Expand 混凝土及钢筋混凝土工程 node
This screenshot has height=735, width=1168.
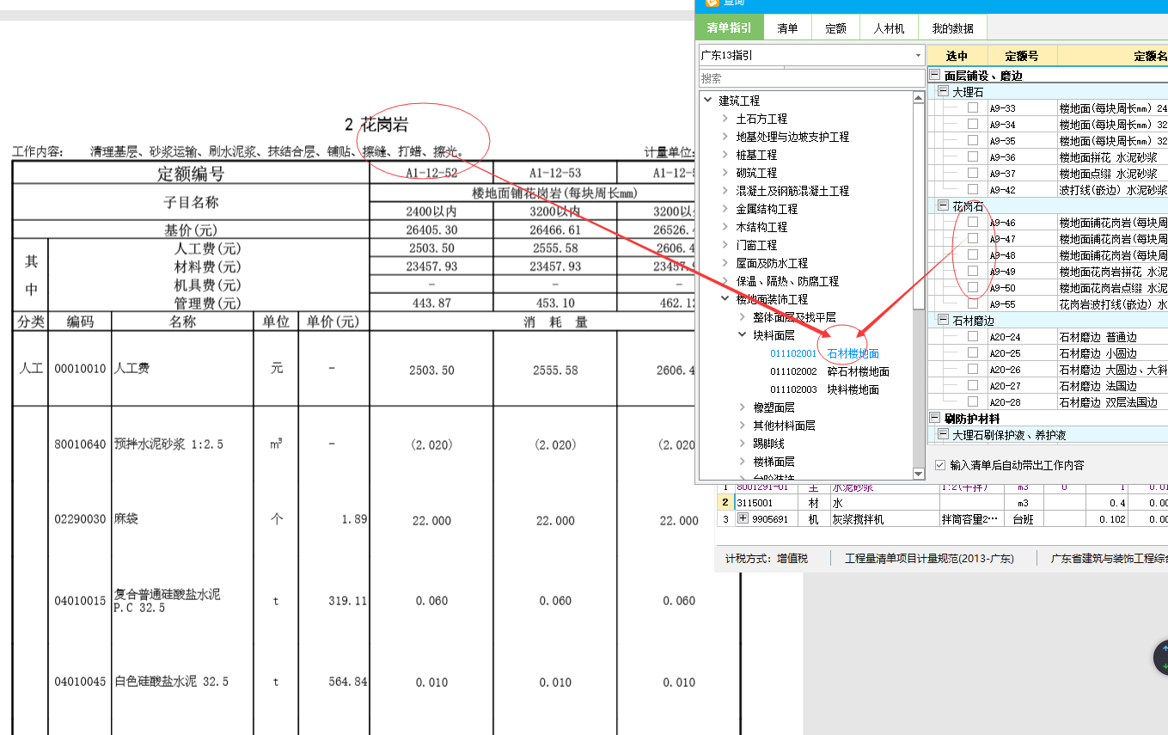tap(725, 191)
